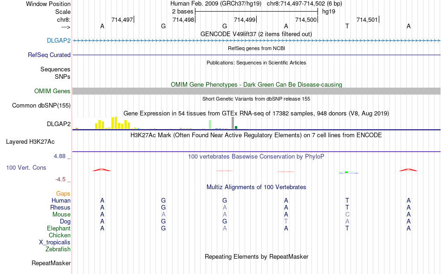The width and height of the screenshot is (441, 274).
Task: Click the SNPs label under Sequences
Action: pyautogui.click(x=63, y=76)
